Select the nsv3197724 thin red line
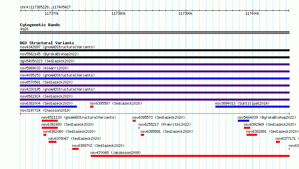 click(155, 114)
